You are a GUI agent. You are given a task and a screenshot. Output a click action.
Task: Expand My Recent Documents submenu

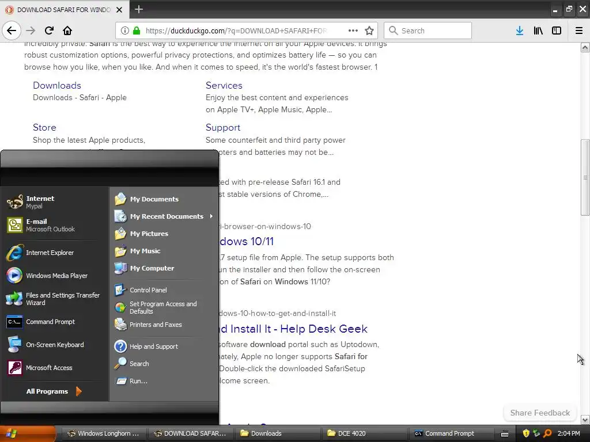(163, 216)
